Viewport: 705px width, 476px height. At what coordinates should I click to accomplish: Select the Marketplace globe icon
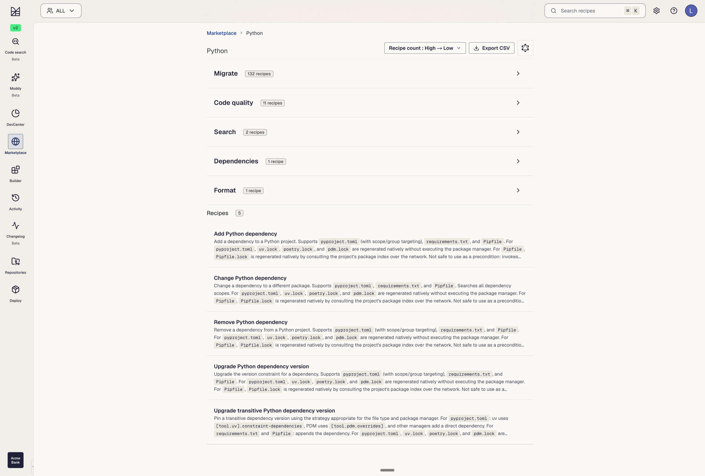click(x=16, y=141)
